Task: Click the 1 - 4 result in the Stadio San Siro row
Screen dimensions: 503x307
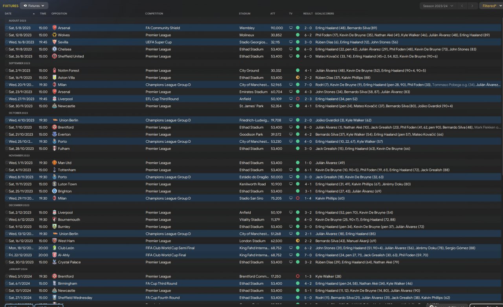Action: [308, 199]
